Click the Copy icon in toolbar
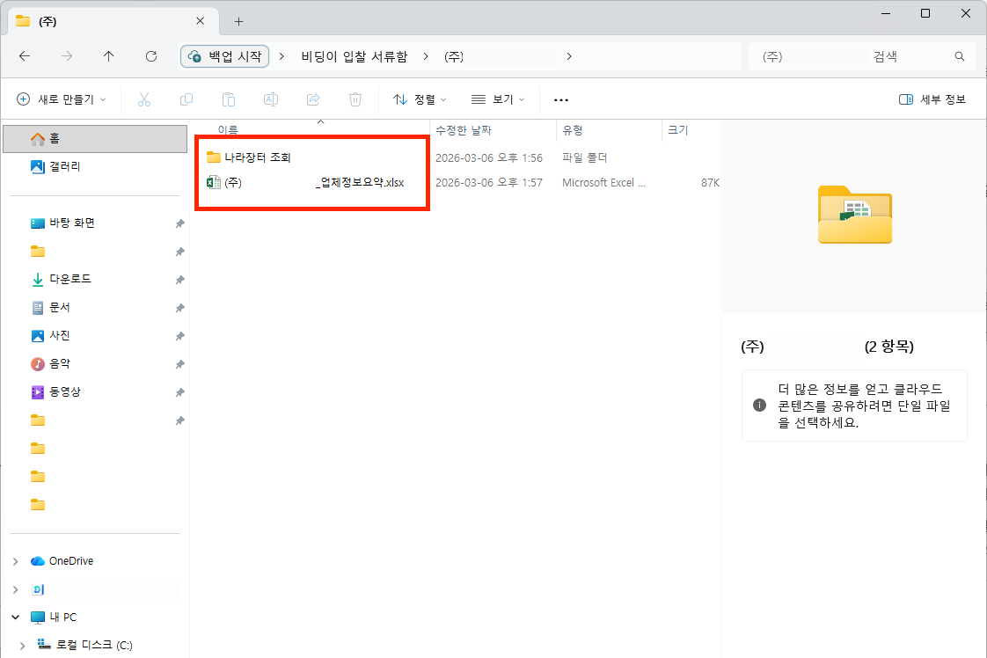This screenshot has width=987, height=658. point(186,99)
